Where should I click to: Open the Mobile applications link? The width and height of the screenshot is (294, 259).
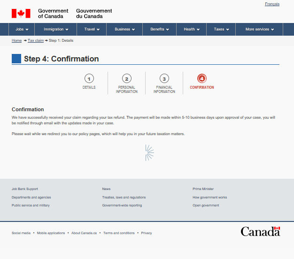[x=51, y=233]
